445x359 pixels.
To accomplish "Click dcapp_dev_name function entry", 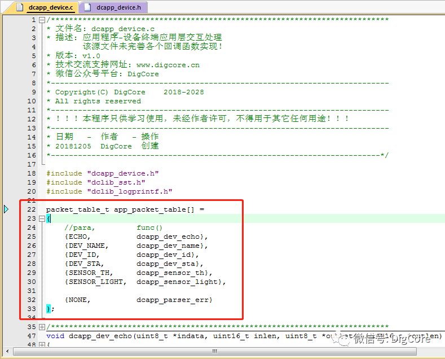I will tap(168, 246).
